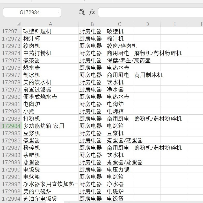Click cell 商用制冰机 in column D
The width and height of the screenshot is (203, 203).
coord(147,75)
